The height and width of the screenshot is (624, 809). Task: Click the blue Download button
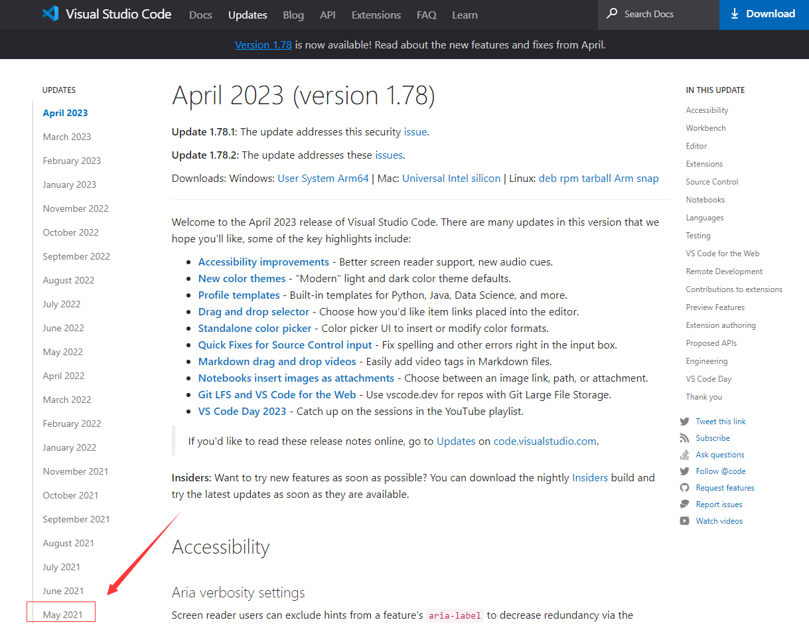[764, 15]
